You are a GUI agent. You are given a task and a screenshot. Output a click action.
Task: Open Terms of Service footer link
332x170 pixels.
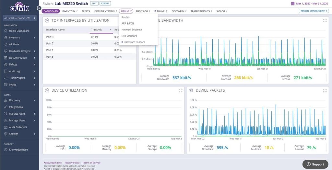point(91,163)
